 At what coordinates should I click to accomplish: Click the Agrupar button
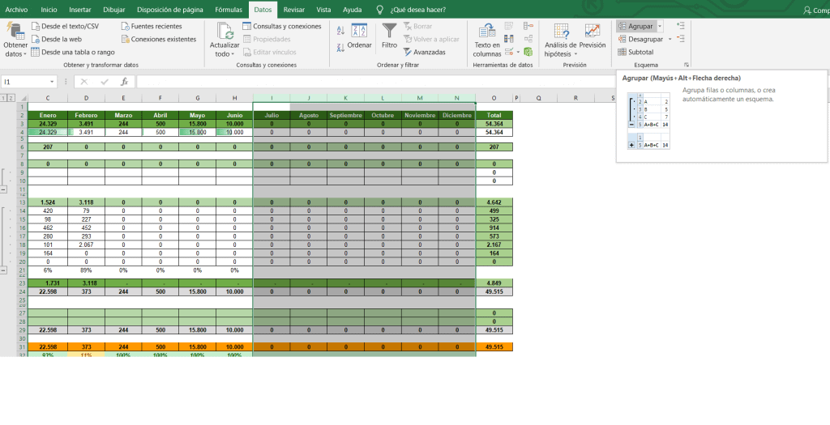tap(635, 26)
